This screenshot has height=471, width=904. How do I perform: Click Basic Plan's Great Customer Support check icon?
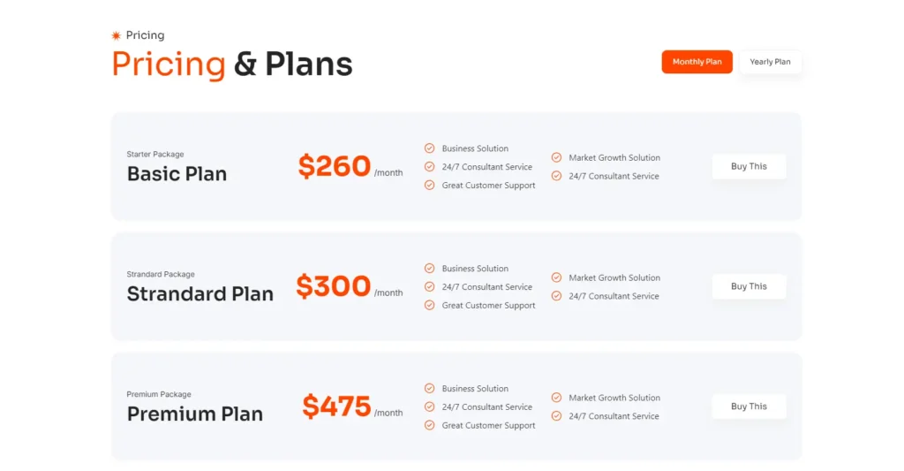coord(430,186)
